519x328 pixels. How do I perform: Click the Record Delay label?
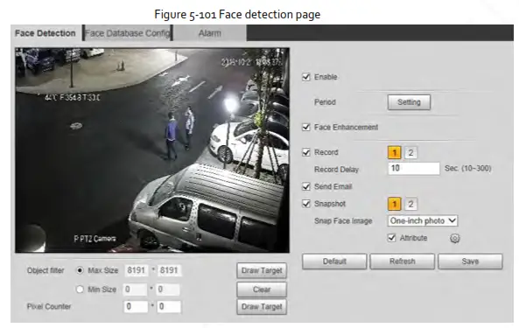pos(336,170)
